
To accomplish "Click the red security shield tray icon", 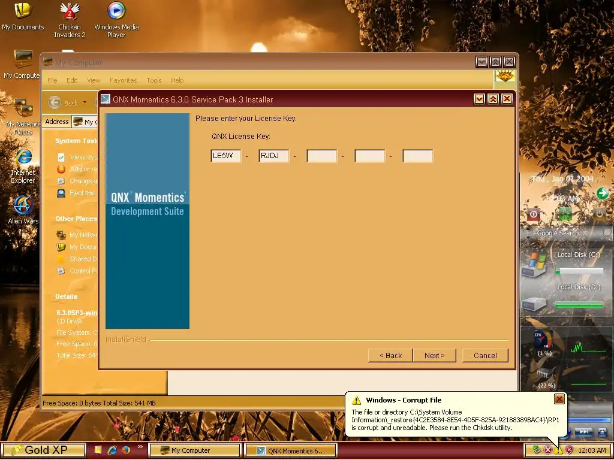I will pyautogui.click(x=569, y=450).
